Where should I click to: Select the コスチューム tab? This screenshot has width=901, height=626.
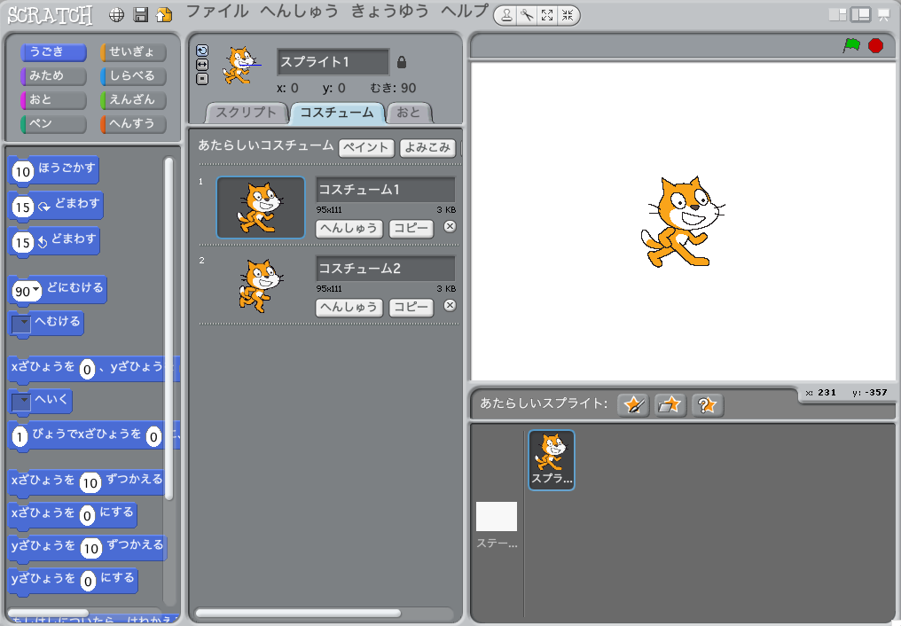click(x=337, y=113)
